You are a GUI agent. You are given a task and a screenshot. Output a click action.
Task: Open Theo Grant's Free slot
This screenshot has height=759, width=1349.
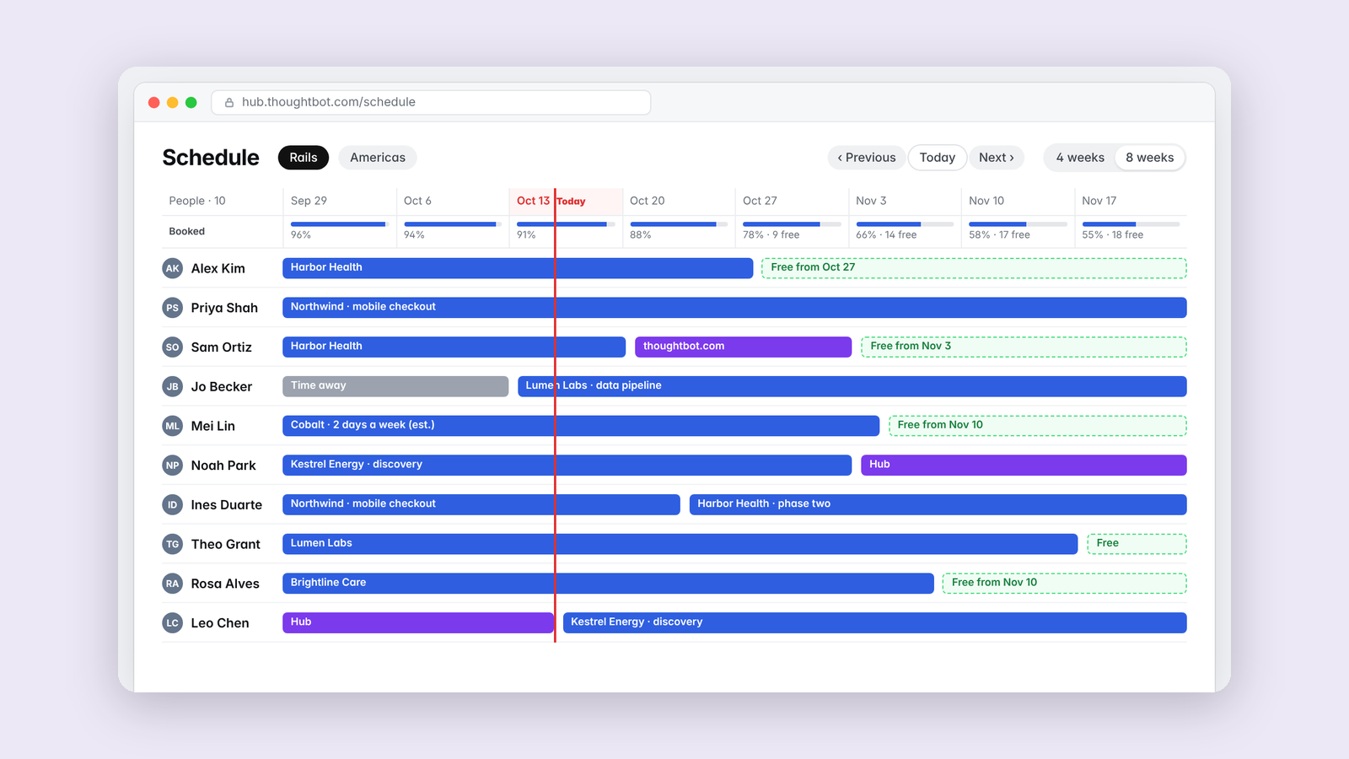tap(1137, 544)
